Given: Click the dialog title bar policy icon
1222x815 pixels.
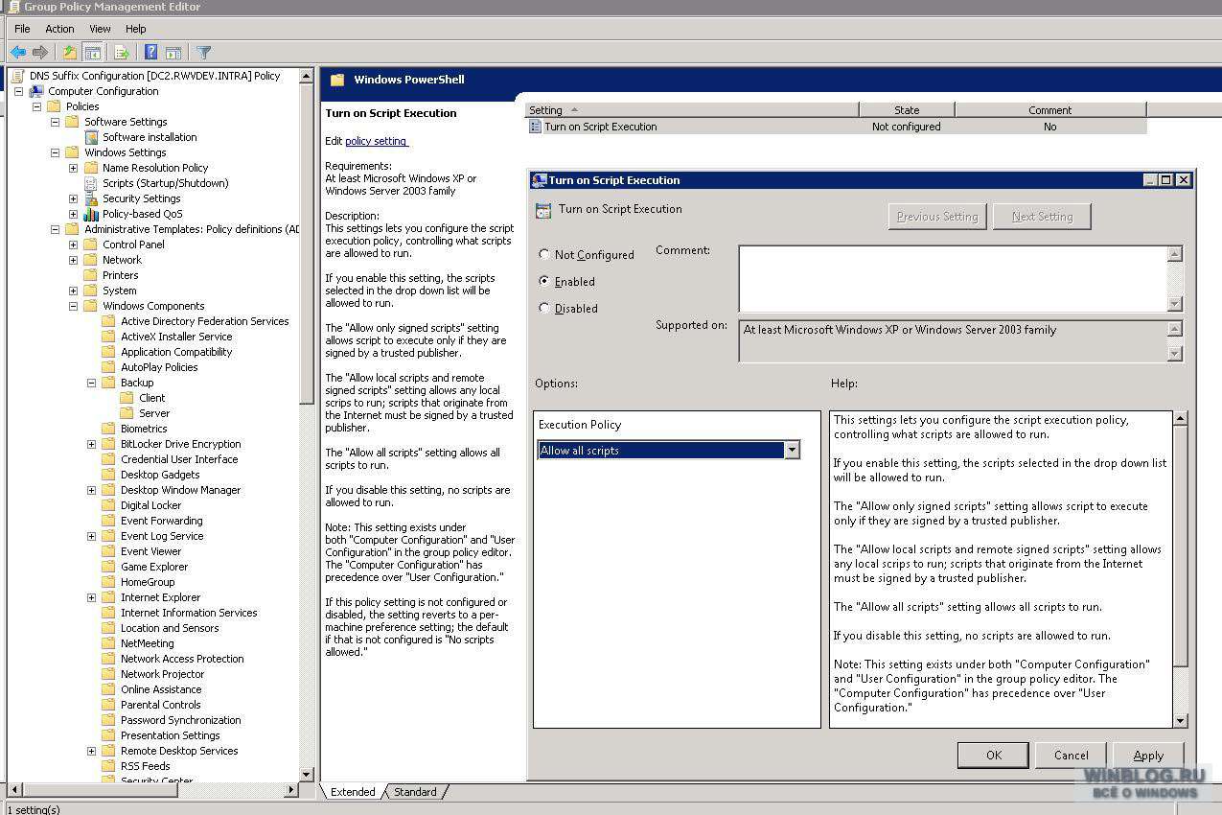Looking at the screenshot, I should pos(540,180).
